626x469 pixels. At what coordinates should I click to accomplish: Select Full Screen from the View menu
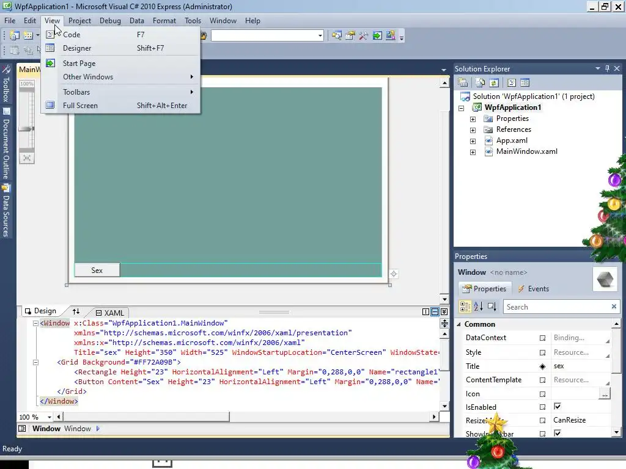(x=120, y=106)
